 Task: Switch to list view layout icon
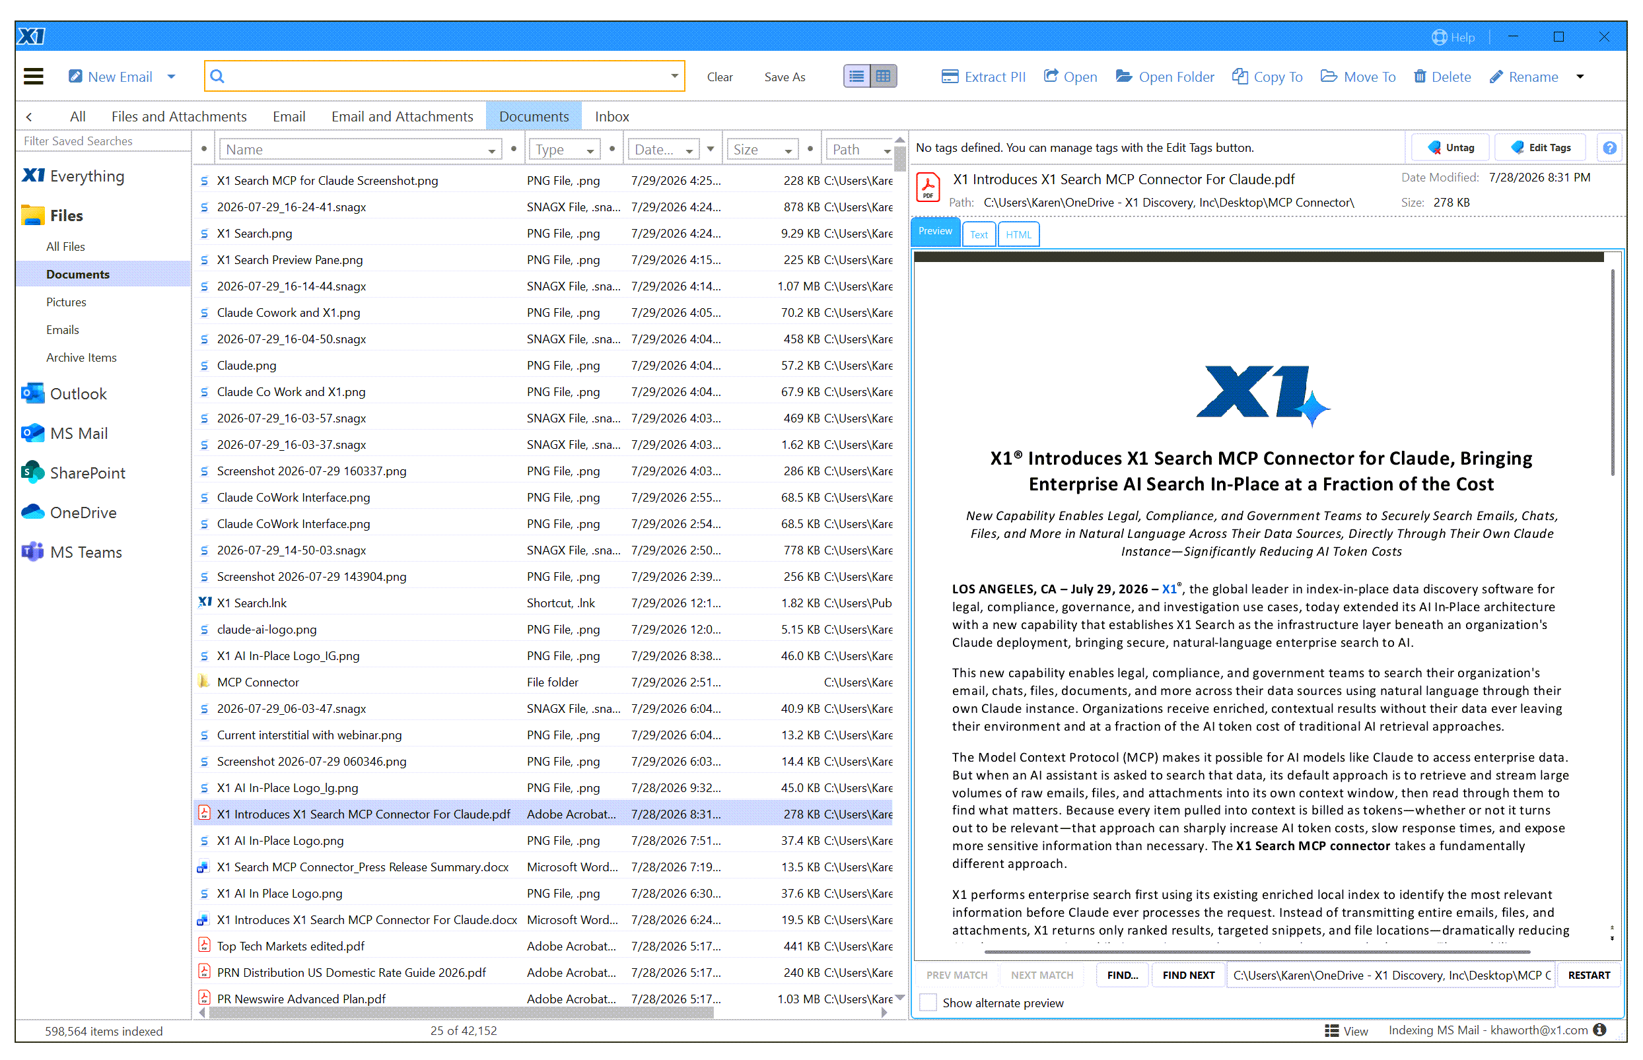(856, 77)
